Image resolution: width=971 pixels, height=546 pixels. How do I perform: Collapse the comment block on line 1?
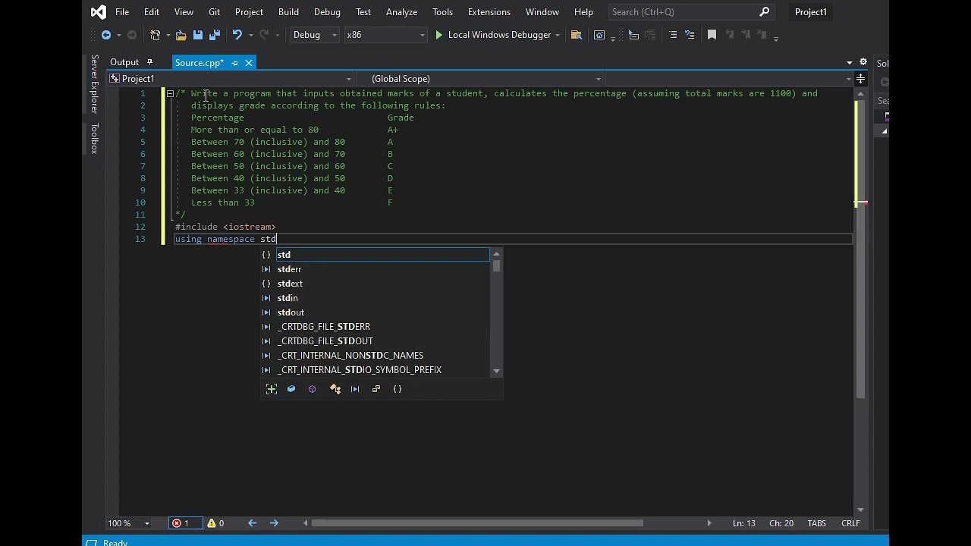pos(170,93)
